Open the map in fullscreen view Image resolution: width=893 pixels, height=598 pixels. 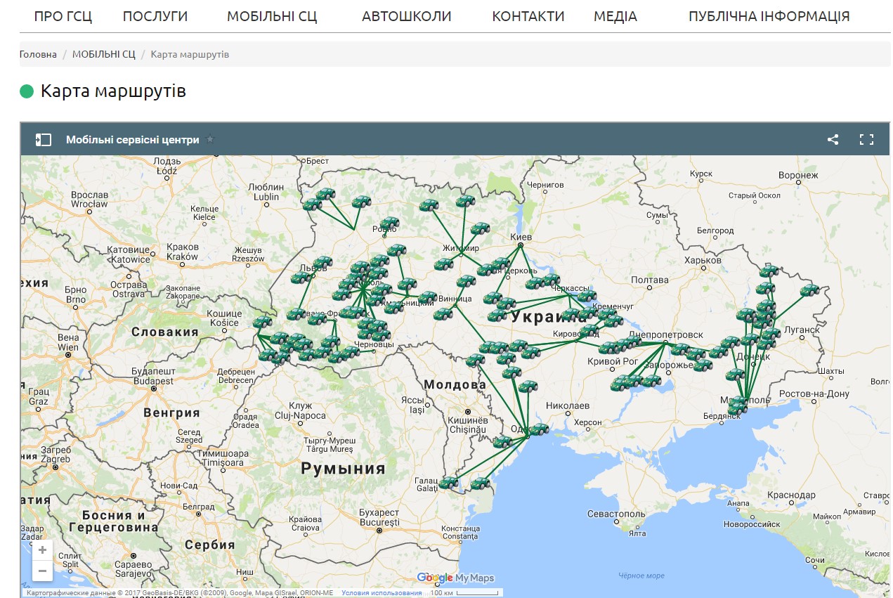click(x=866, y=140)
